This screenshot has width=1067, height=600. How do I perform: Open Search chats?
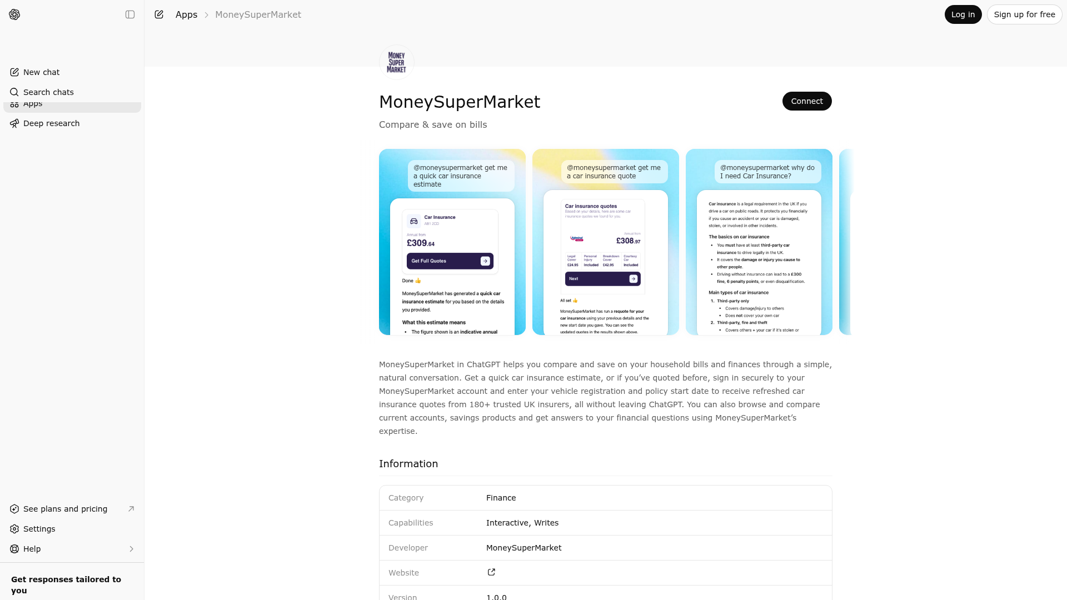48,92
